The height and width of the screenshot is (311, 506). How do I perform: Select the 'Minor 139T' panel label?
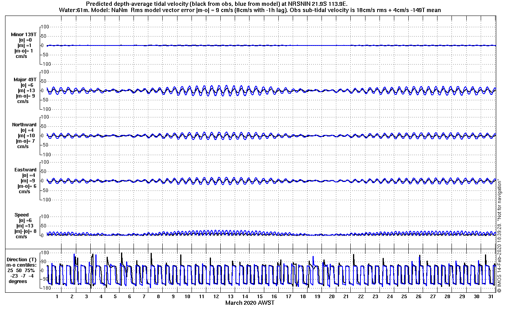click(x=24, y=35)
